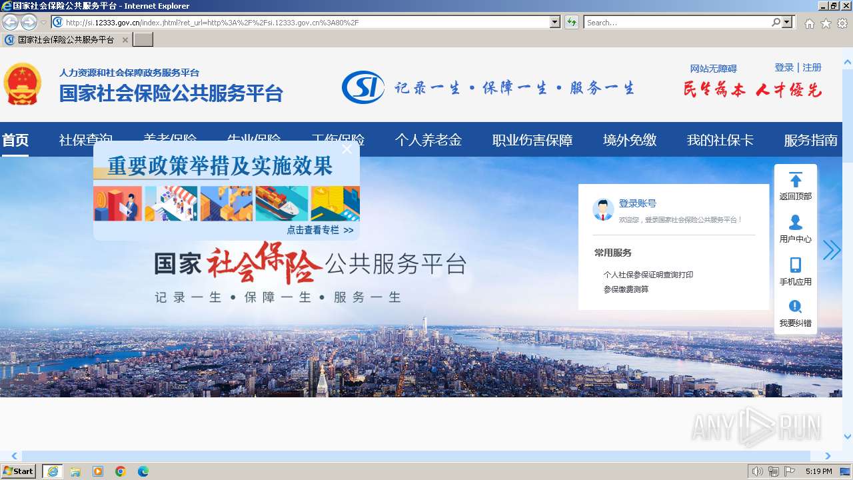Open the 服务指南 navigation menu

[811, 140]
